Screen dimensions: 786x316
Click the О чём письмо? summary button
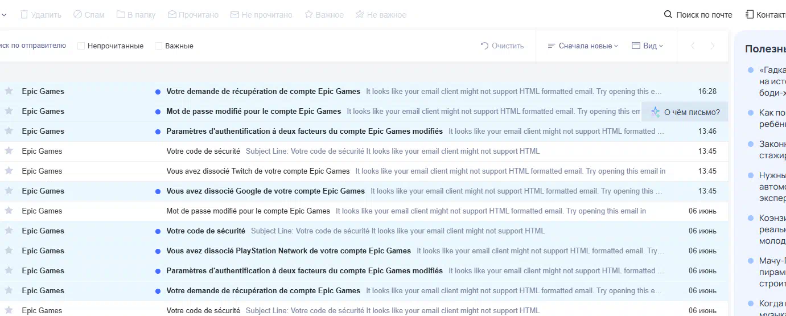685,112
